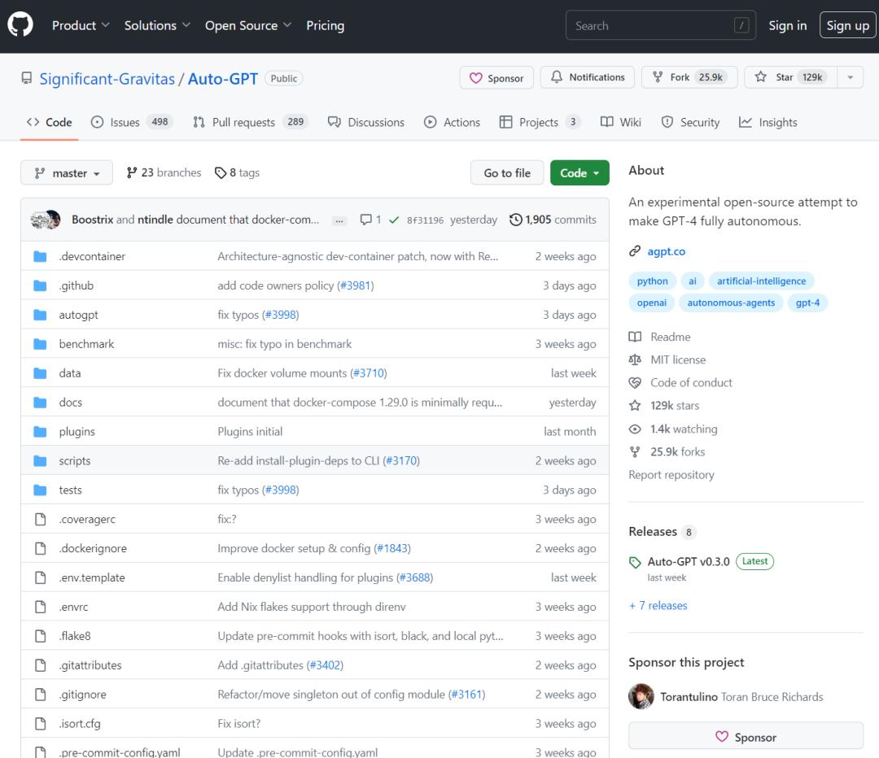The image size is (879, 758).
Task: Click the commit history clock icon
Action: click(515, 220)
